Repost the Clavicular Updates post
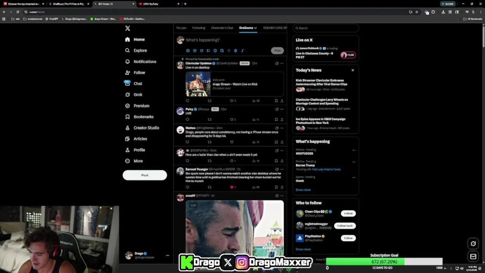The width and height of the screenshot is (485, 273). click(210, 101)
